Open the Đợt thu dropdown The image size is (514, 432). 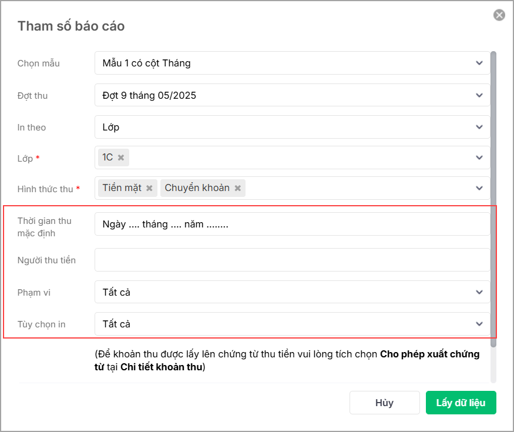479,95
